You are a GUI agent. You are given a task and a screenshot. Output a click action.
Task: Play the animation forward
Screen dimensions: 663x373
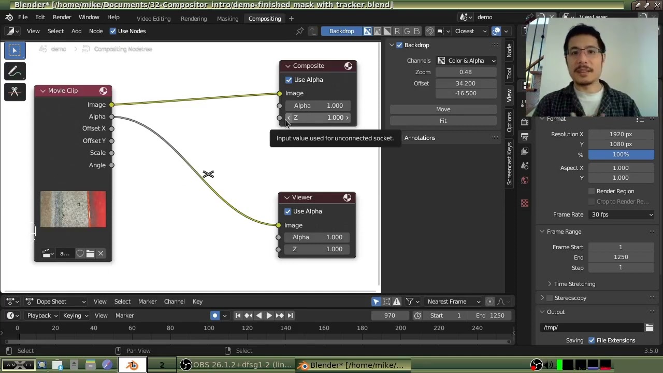[269, 315]
